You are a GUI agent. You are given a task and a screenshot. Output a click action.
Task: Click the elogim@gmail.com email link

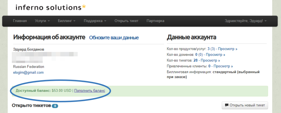28,72
